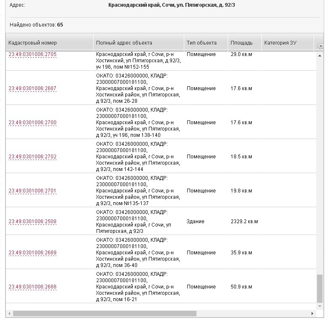The width and height of the screenshot is (328, 323).
Task: Open cadastral number 23:49:0301006:2705
Action: tap(32, 55)
